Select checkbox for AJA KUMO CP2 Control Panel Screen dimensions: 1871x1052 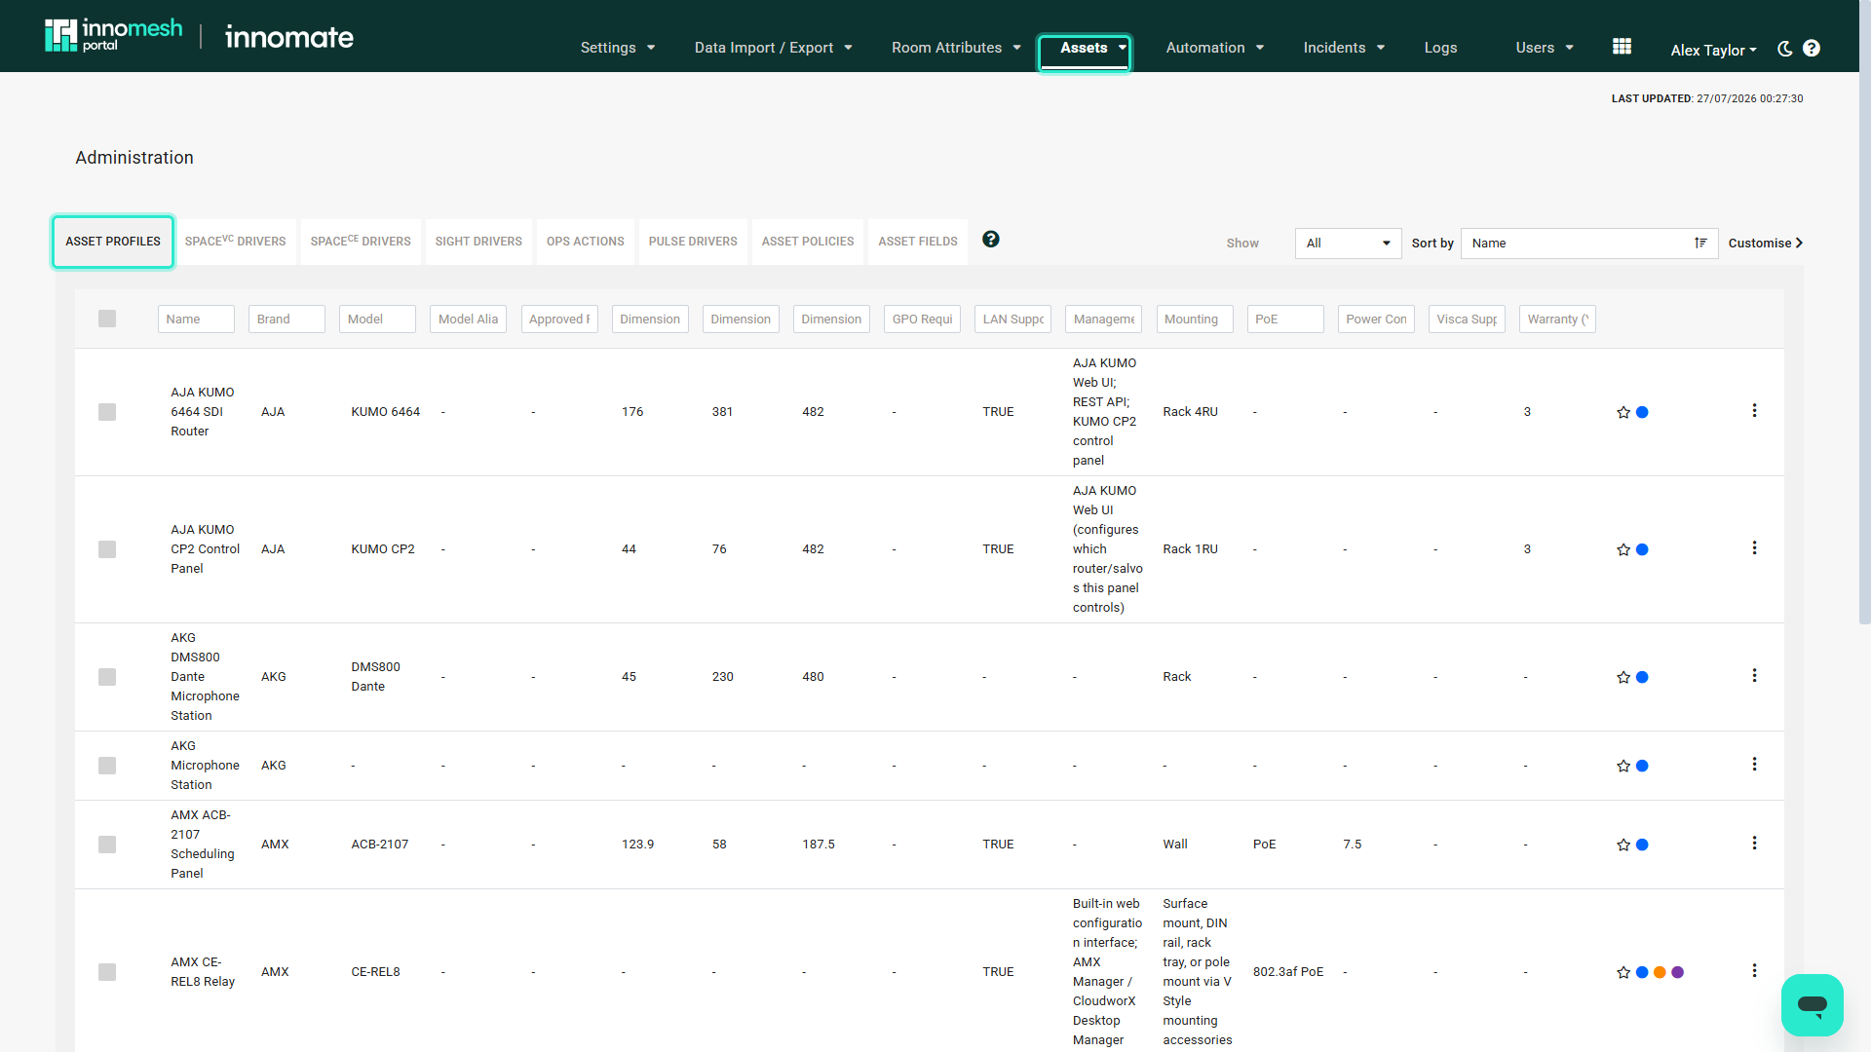(107, 549)
